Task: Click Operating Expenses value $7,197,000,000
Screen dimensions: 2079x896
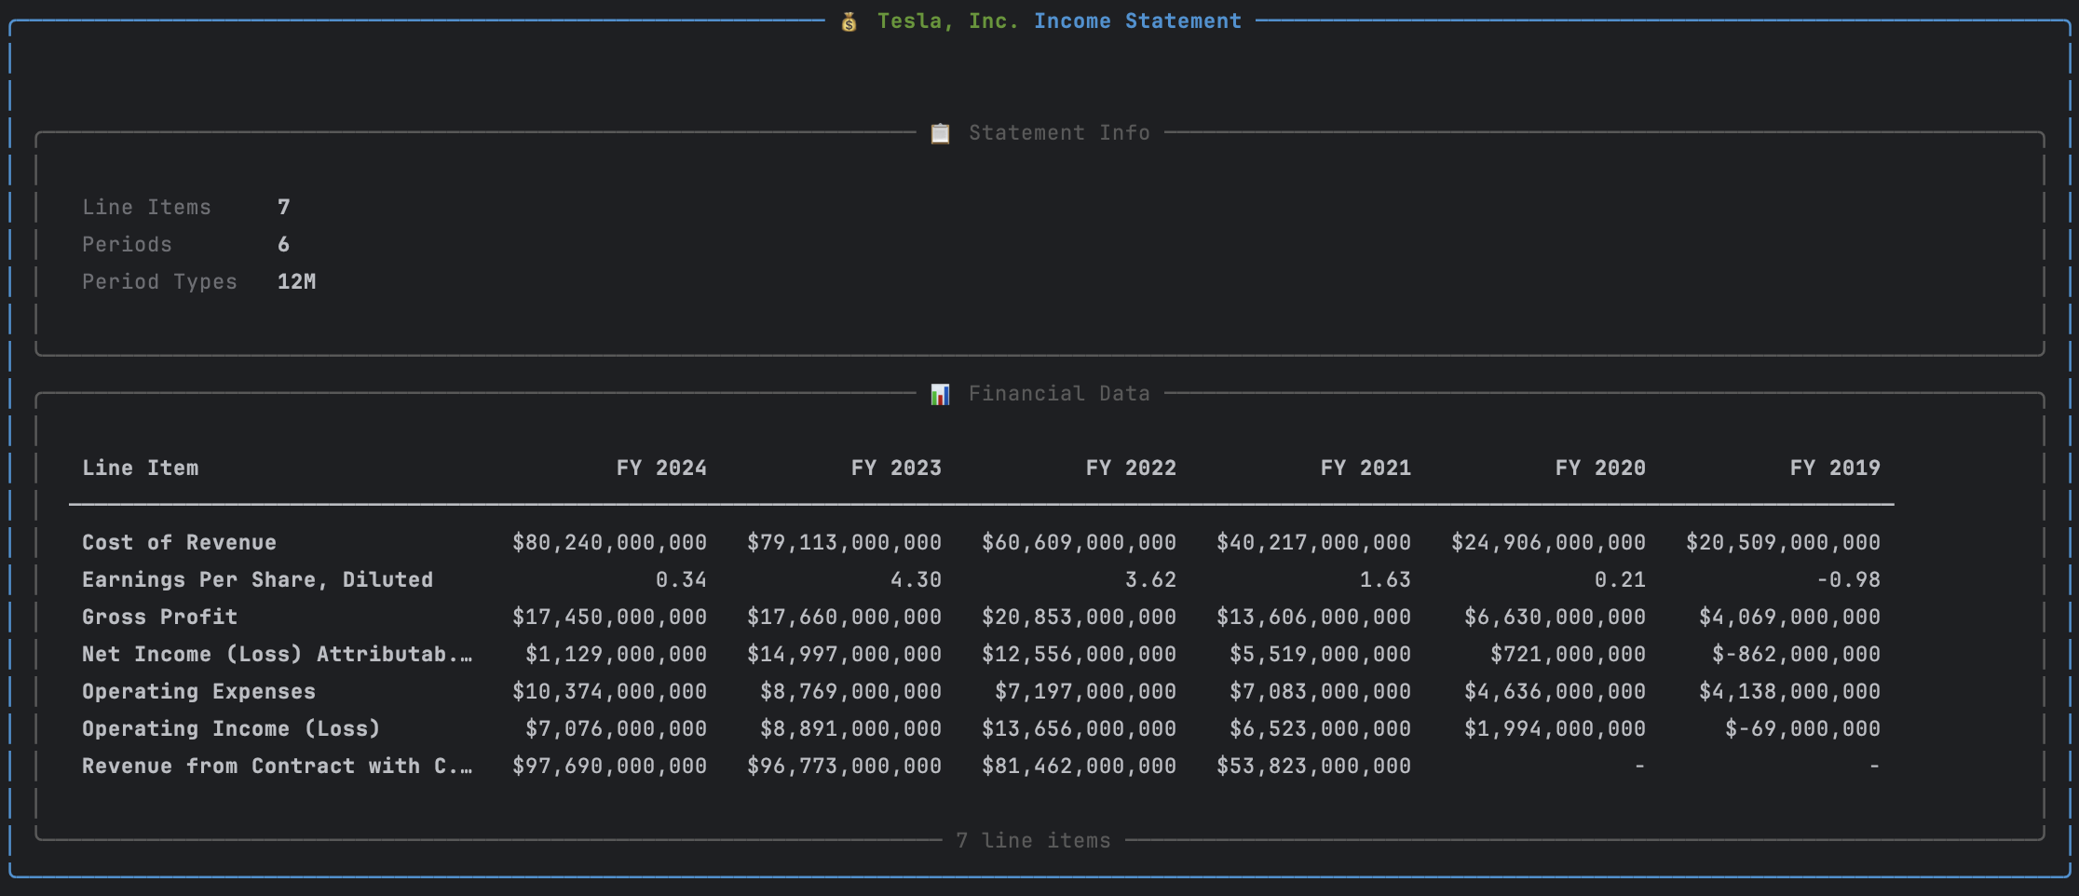Action: tap(1085, 691)
